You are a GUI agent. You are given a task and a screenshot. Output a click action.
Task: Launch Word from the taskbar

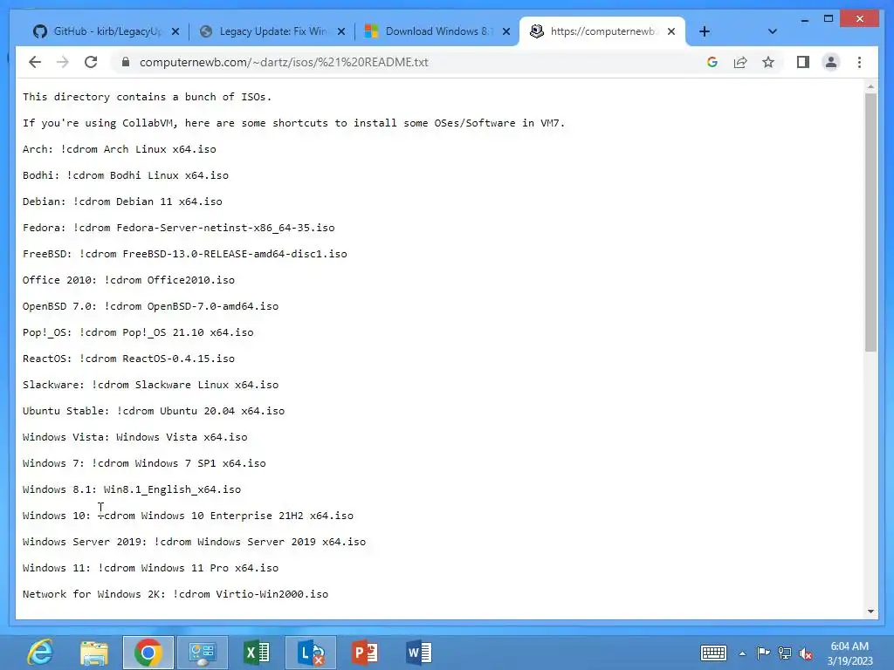point(419,653)
